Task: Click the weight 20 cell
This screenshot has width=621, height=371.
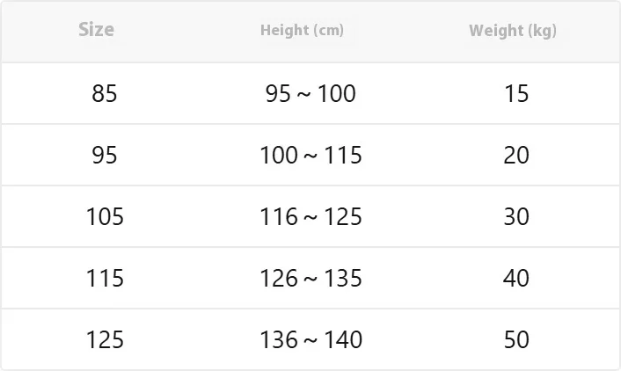Action: click(x=516, y=155)
